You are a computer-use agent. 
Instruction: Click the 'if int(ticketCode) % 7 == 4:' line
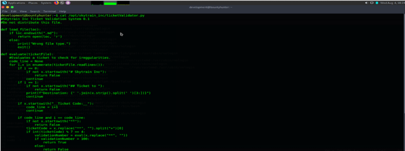point(55,132)
